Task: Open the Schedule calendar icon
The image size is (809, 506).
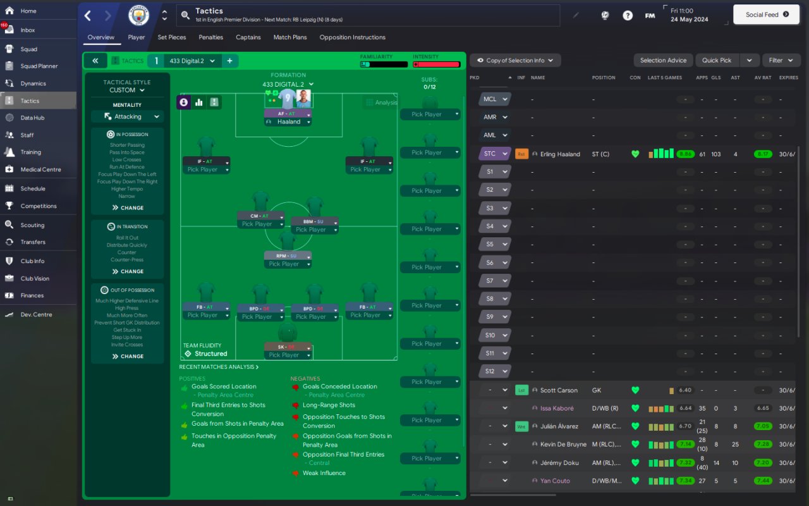Action: click(x=9, y=188)
